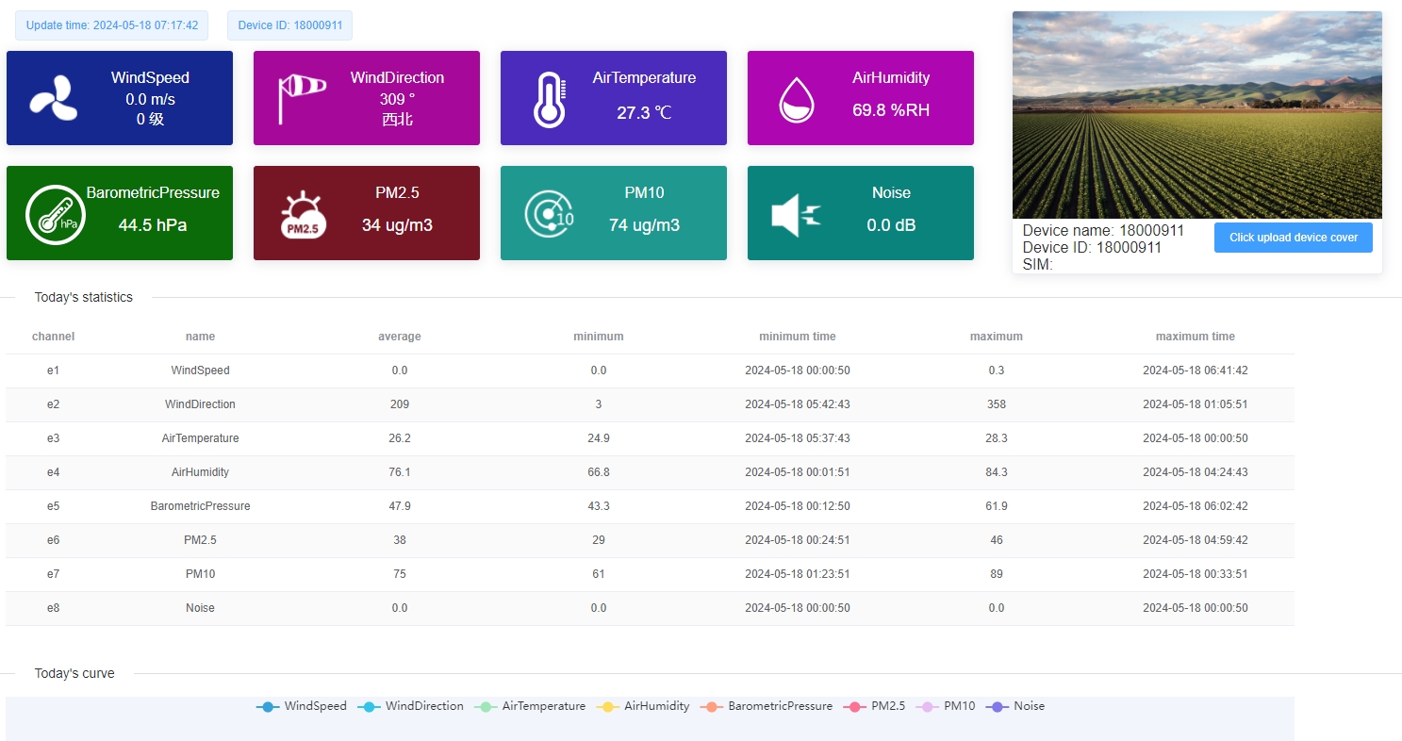Screen dimensions: 1402x741
Task: Click the WindDirection windsock icon
Action: point(301,99)
